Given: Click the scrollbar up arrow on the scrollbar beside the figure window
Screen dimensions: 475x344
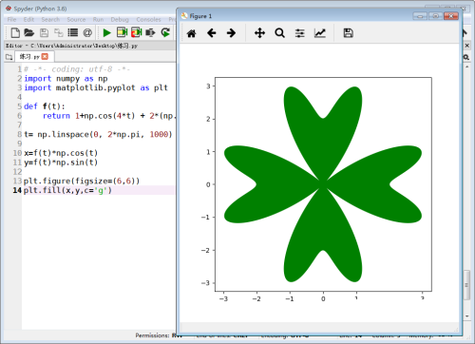Looking at the screenshot, I should pyautogui.click(x=467, y=67).
